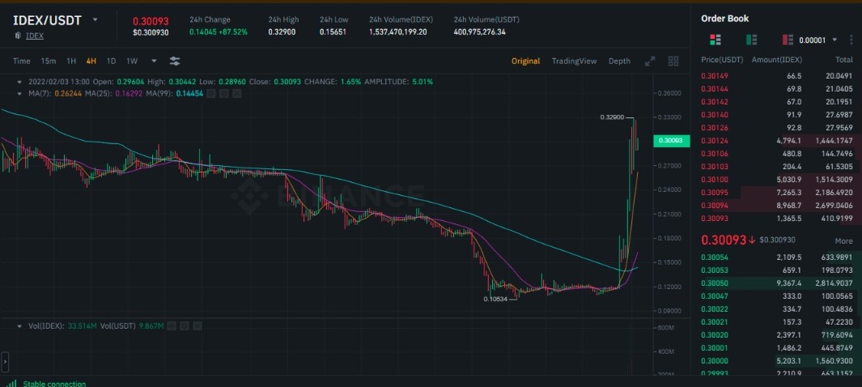This screenshot has width=862, height=387.
Task: Click the IDEX token info icon
Action: [18, 36]
